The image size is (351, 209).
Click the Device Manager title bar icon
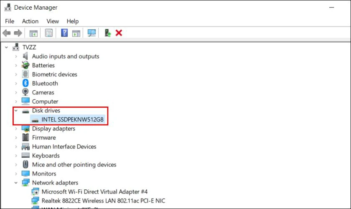(8, 8)
